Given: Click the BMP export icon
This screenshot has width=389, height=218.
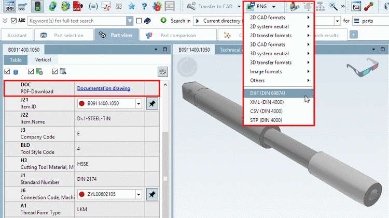Looking at the screenshot, I should point(9,6).
